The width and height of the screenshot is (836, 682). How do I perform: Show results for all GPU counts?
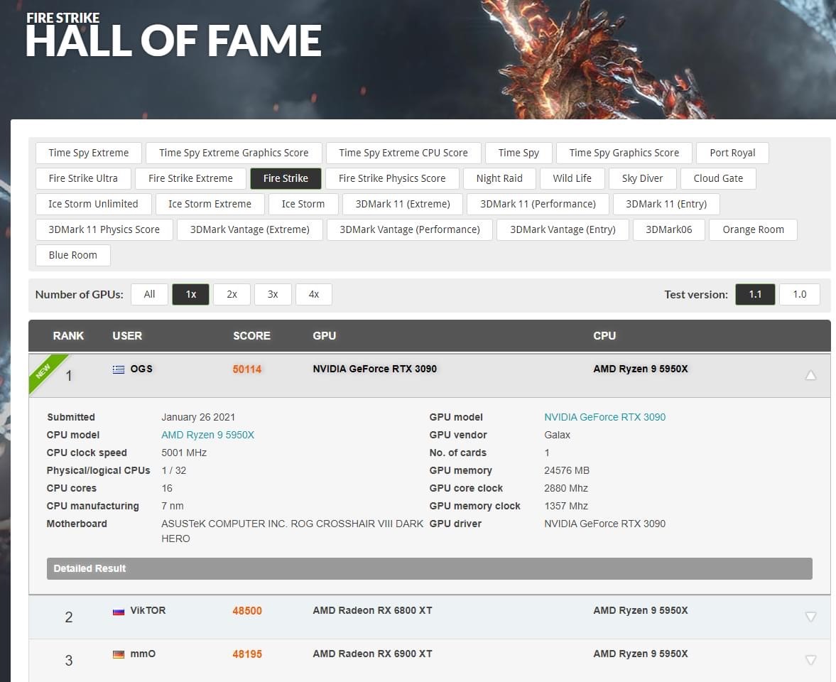149,294
